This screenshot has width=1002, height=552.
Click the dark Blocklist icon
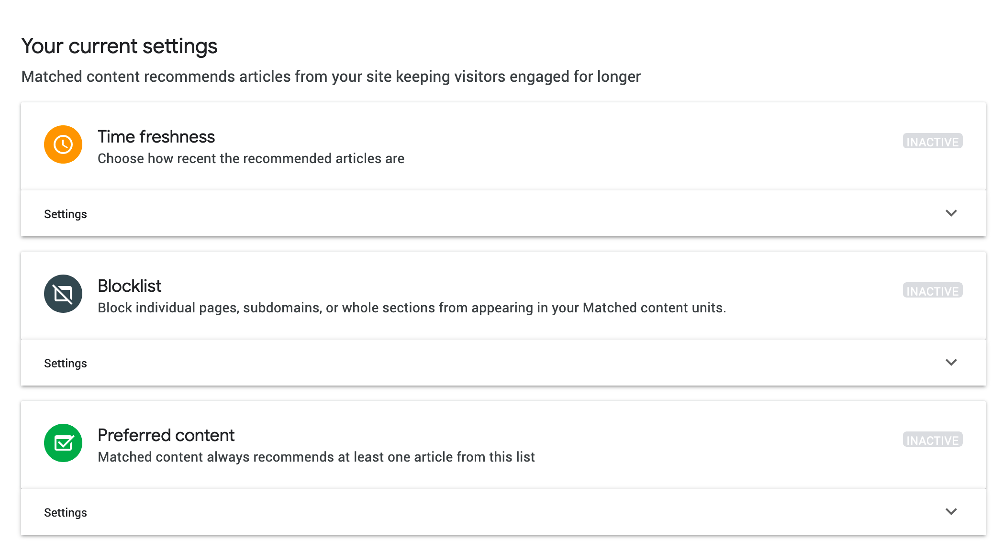pyautogui.click(x=63, y=294)
